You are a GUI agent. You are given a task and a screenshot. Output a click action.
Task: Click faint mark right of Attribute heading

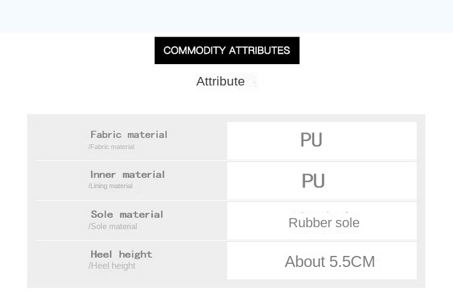pos(252,81)
